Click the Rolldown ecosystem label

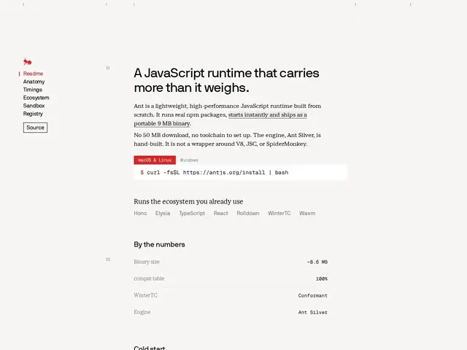pyautogui.click(x=248, y=214)
